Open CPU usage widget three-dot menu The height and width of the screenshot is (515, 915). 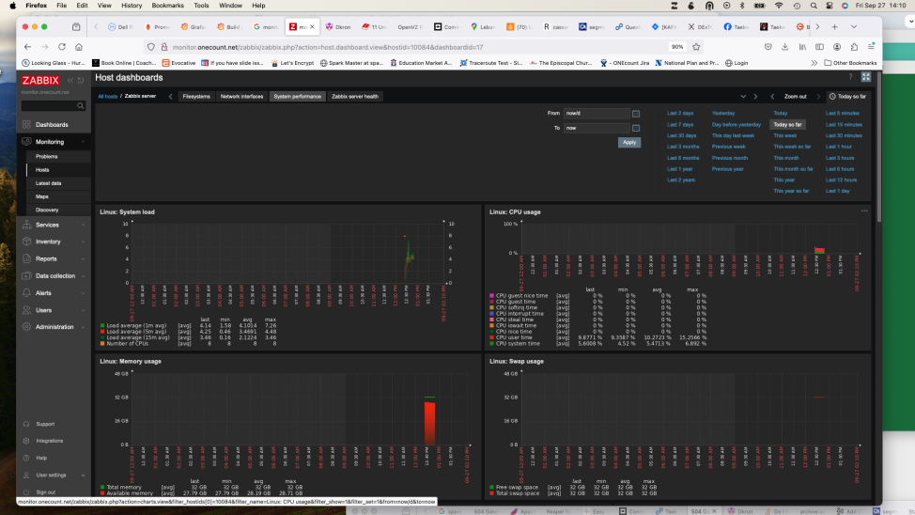pyautogui.click(x=864, y=211)
